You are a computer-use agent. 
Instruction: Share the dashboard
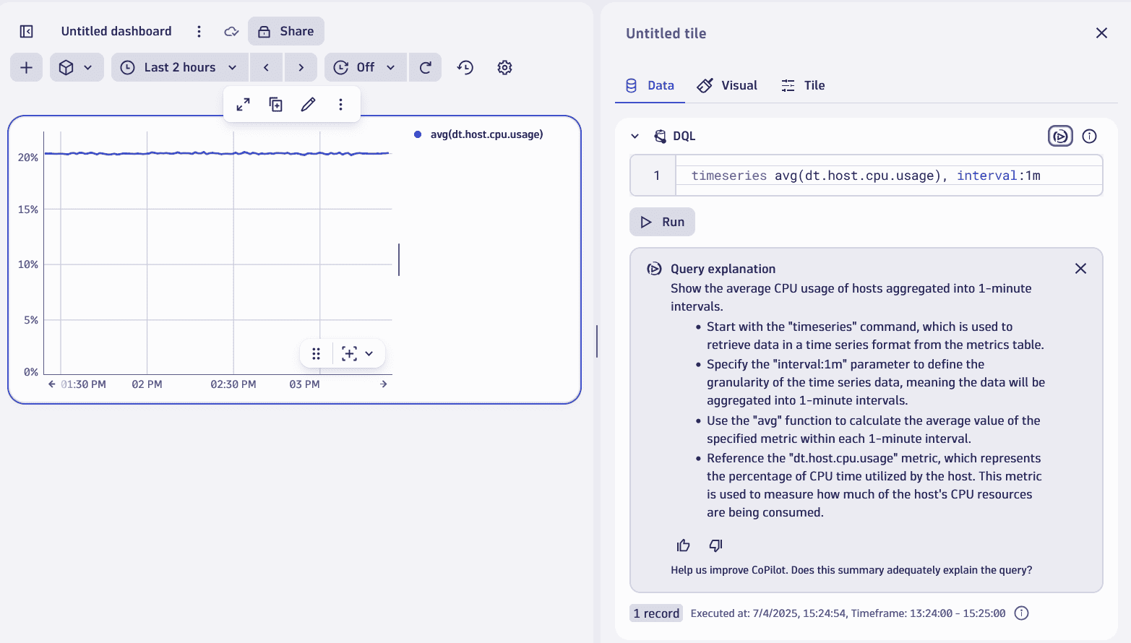tap(286, 31)
